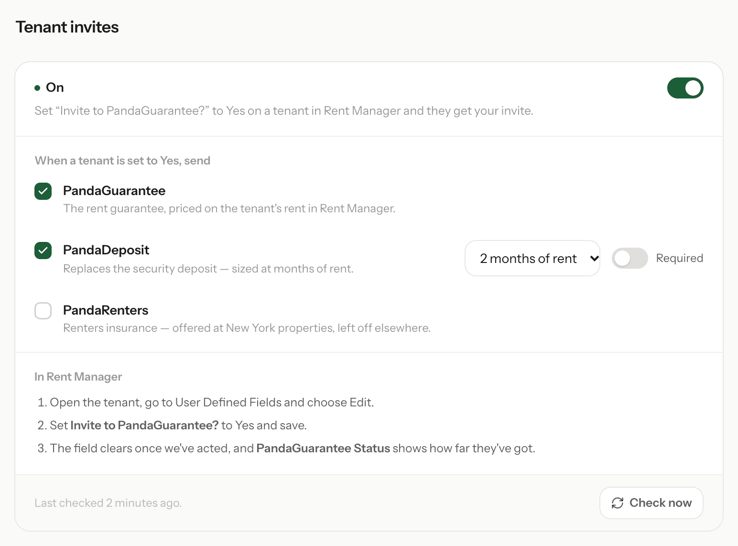The width and height of the screenshot is (738, 546).
Task: Click the Tenant invites heading
Action: click(67, 27)
